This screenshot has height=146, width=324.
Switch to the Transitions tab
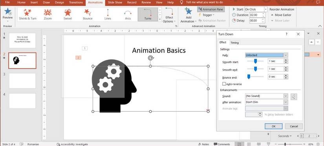click(x=76, y=2)
